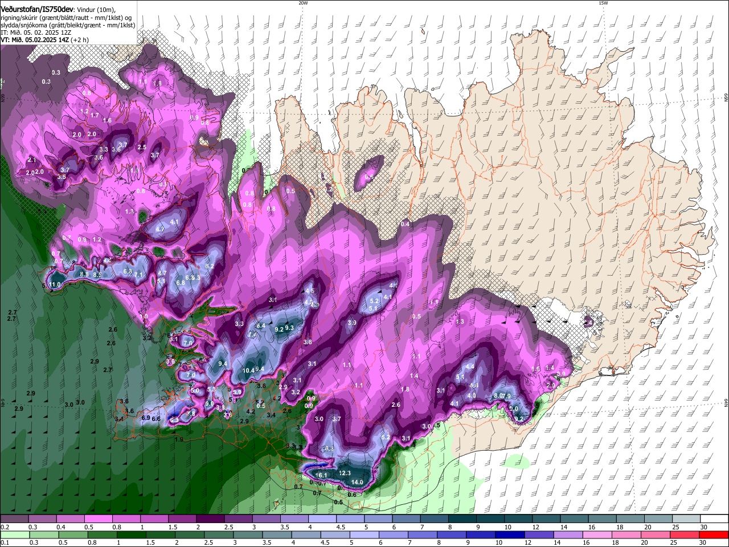Click the pale pink swatch above 16 in bottom legend

[597, 534]
